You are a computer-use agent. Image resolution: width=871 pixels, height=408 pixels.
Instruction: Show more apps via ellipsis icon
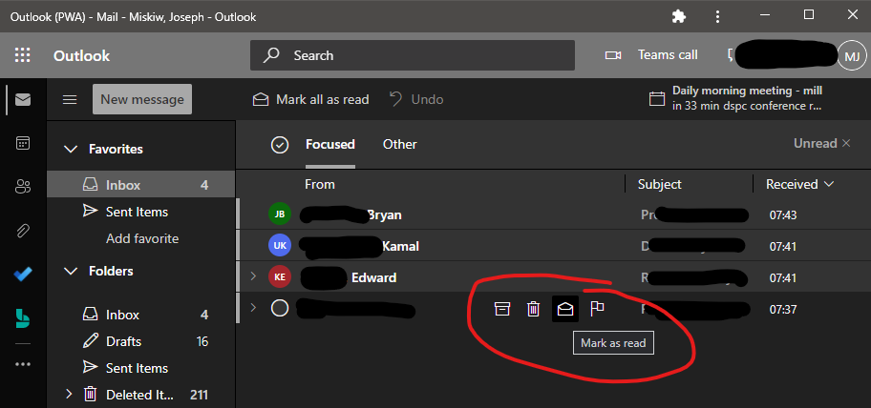(x=23, y=364)
